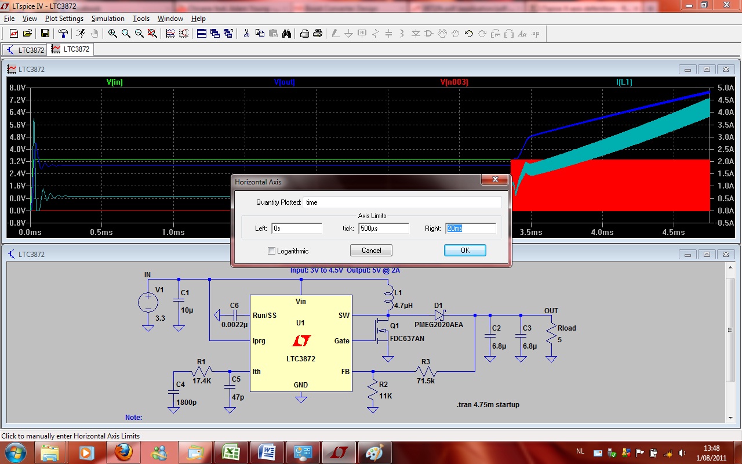
Task: Click the Print printer icon
Action: [x=318, y=34]
